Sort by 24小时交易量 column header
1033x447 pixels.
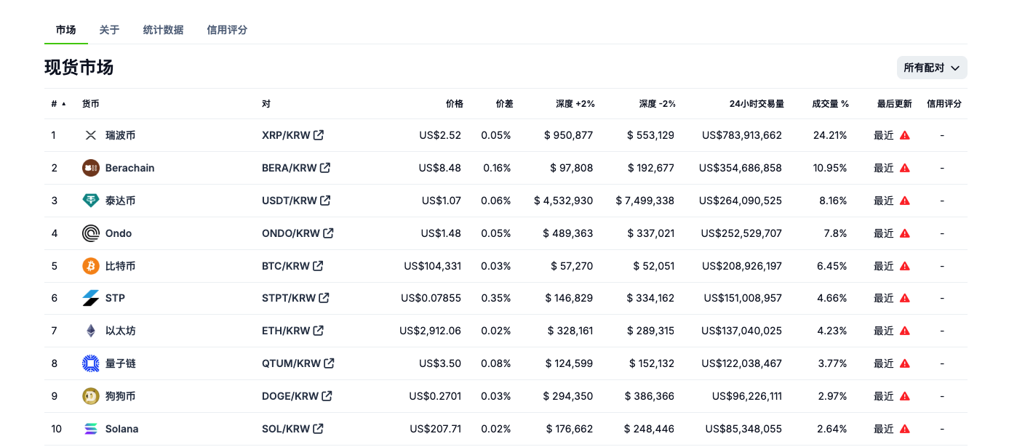757,104
